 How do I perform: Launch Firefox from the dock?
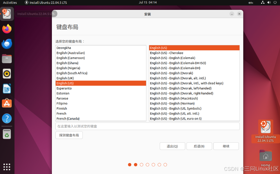(7, 29)
